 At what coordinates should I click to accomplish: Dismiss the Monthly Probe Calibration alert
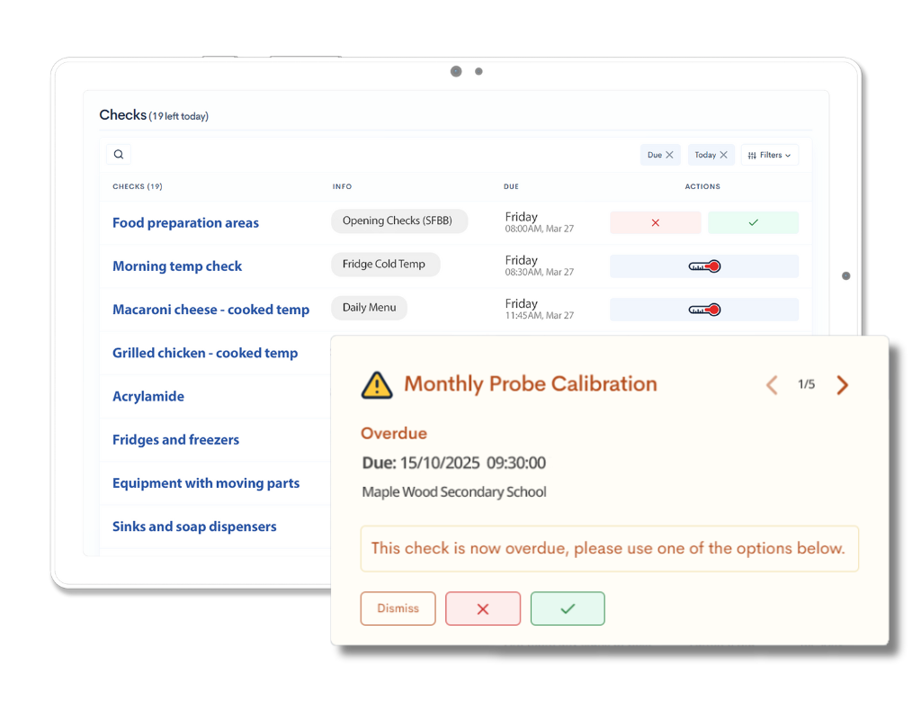click(x=398, y=609)
